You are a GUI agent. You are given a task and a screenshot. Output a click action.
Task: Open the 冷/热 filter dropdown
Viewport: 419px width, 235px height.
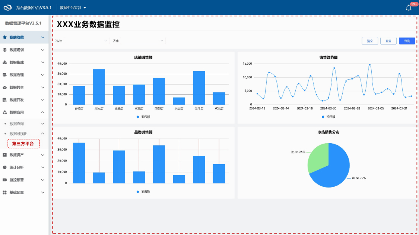point(86,41)
